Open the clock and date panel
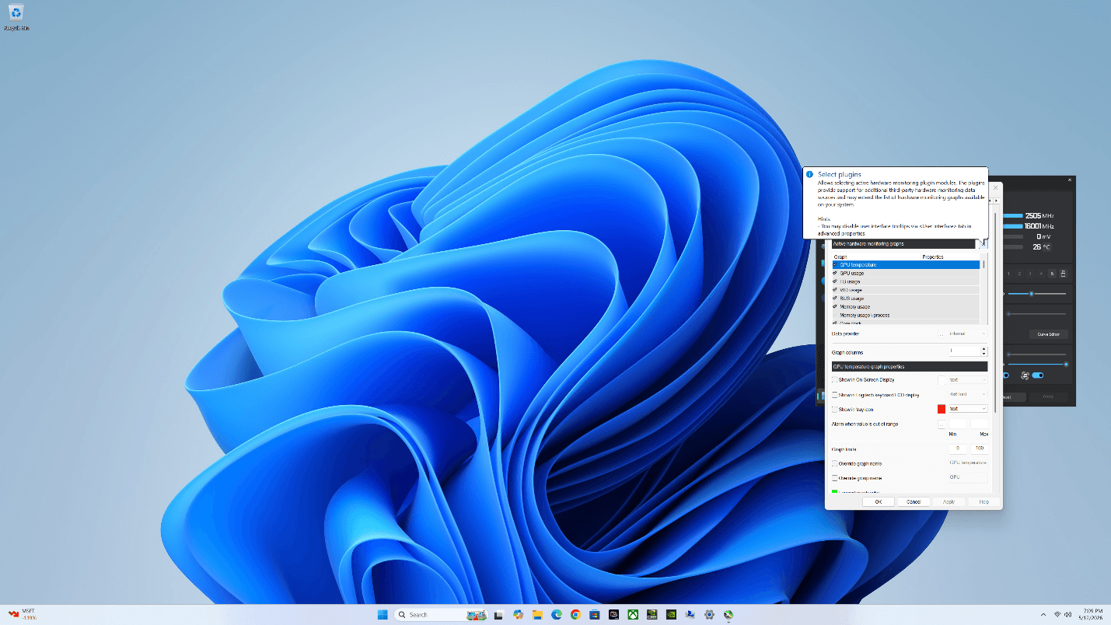 (x=1091, y=614)
